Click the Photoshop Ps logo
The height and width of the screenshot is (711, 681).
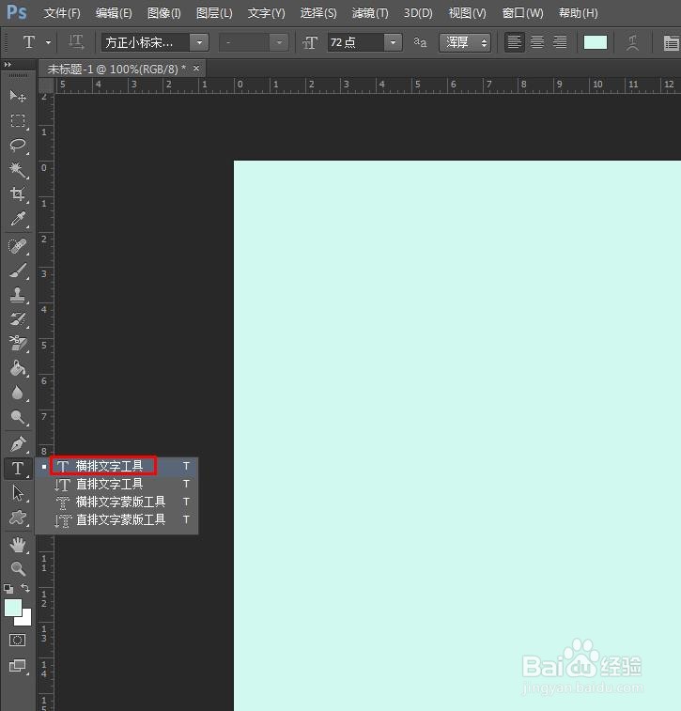[17, 13]
